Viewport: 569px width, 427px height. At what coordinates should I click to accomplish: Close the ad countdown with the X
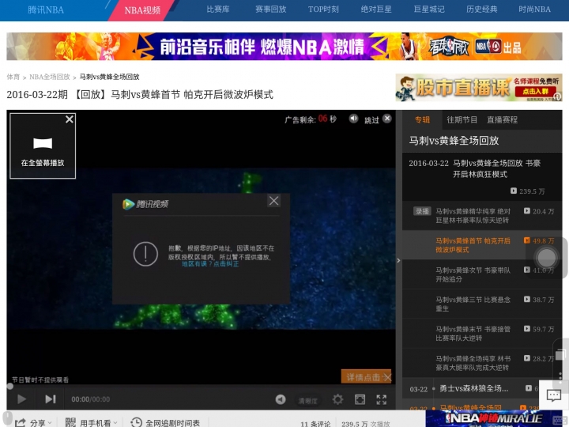[387, 119]
